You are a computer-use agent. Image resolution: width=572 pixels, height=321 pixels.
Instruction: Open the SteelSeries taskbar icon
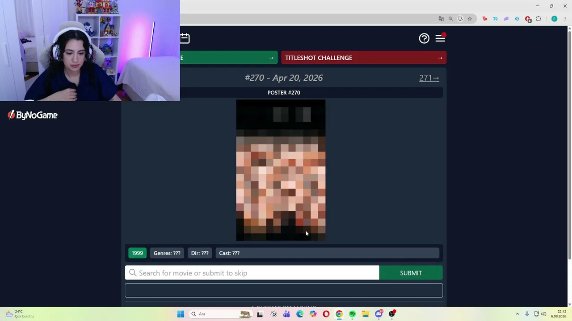[273, 314]
